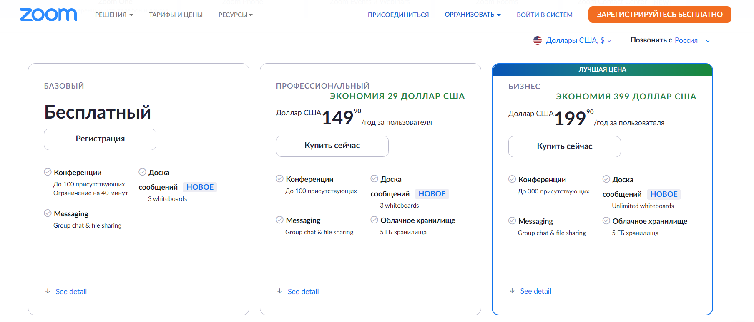Click the НОВОЕ badge in Базовый plan

200,187
